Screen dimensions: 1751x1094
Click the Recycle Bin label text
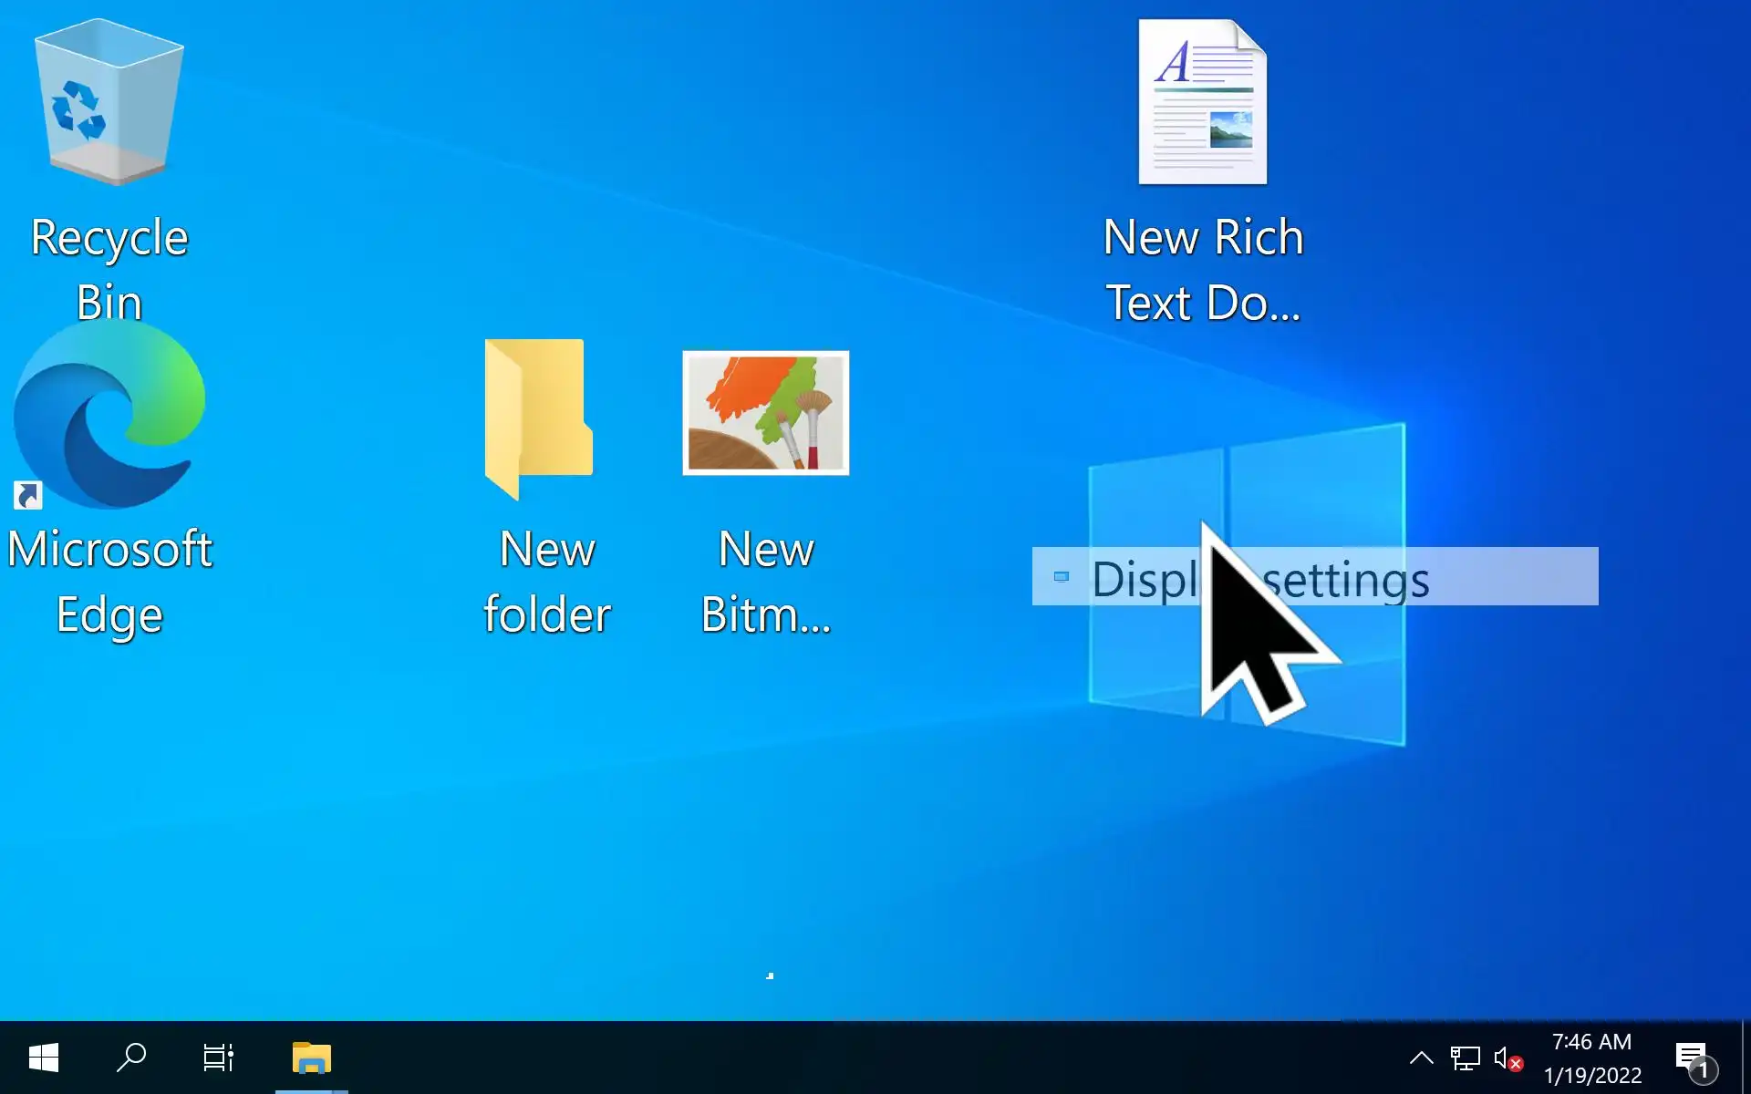coord(109,269)
